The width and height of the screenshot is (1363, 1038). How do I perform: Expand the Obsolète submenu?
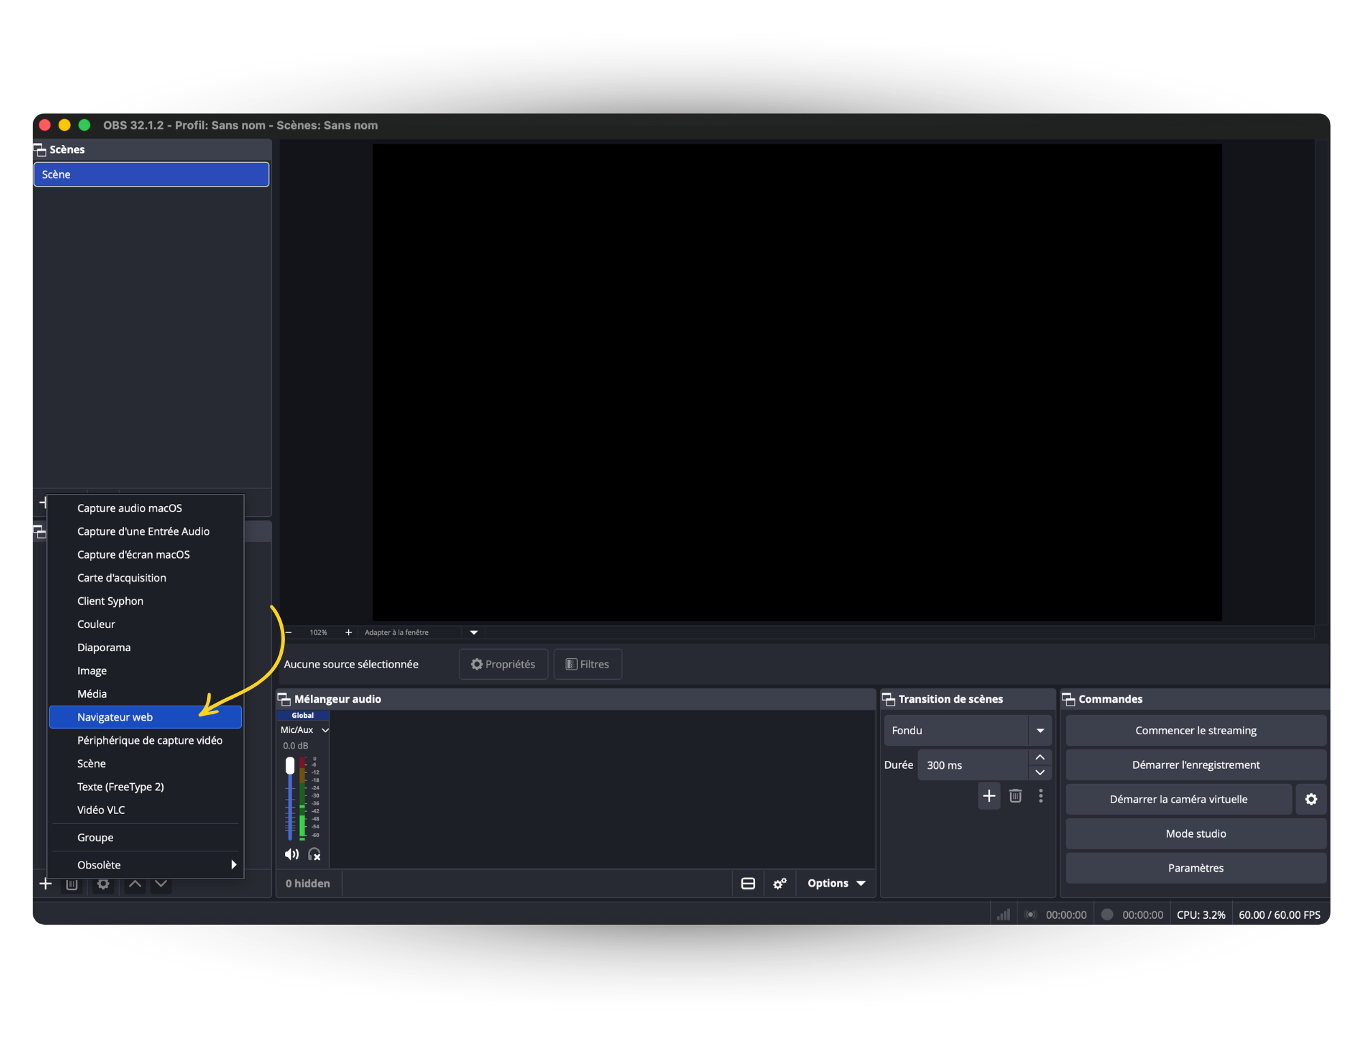point(145,865)
